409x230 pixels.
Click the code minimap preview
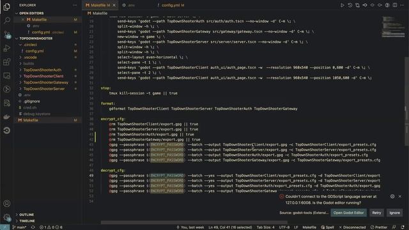pyautogui.click(x=394, y=27)
